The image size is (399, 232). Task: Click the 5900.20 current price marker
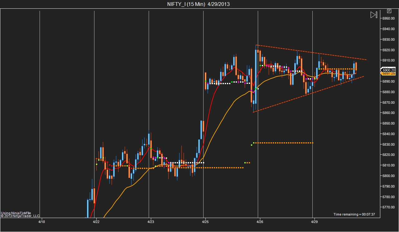point(388,70)
